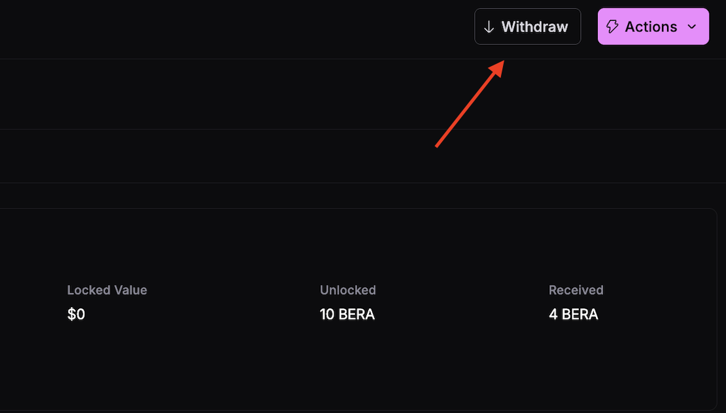
Task: Click the down-arrow icon inside Withdraw
Action: pyautogui.click(x=489, y=27)
